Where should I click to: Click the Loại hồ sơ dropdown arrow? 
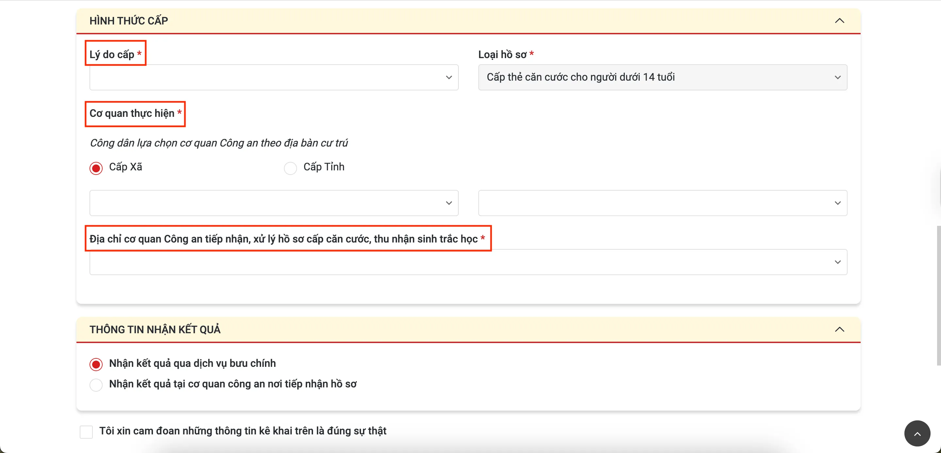pos(838,78)
